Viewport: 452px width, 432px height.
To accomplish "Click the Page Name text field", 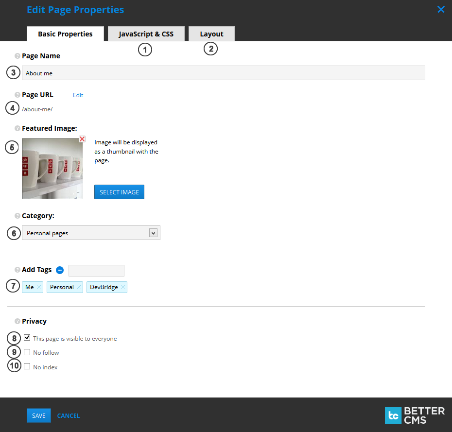I will click(224, 73).
